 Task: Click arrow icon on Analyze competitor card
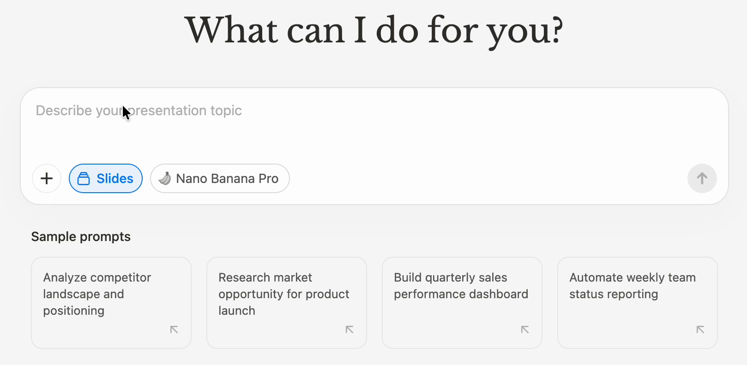point(174,330)
